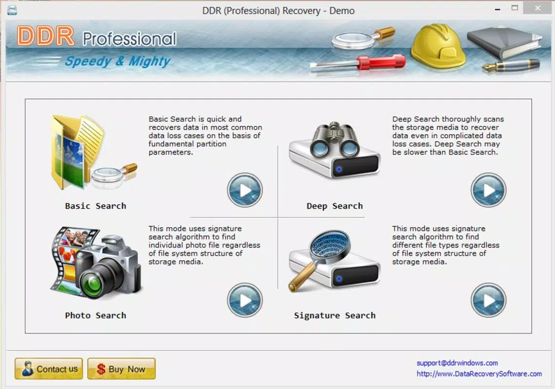Screen dimensions: 555x389
Task: Click the Basic Search description text
Action: (x=205, y=136)
